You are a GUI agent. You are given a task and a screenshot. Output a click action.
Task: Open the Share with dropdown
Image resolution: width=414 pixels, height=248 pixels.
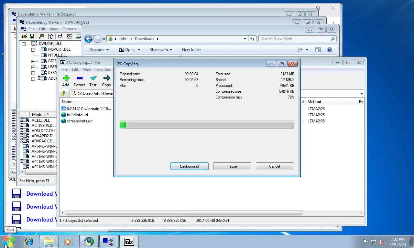tap(161, 50)
